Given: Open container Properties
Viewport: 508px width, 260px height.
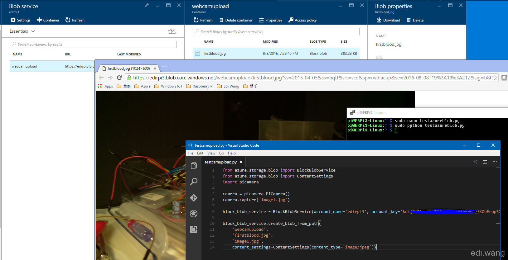Looking at the screenshot, I should click(x=270, y=20).
